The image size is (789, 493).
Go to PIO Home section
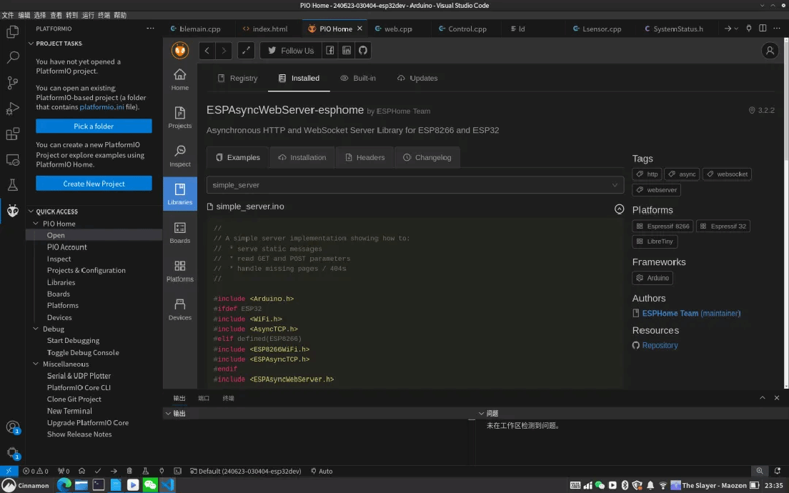pyautogui.click(x=179, y=79)
